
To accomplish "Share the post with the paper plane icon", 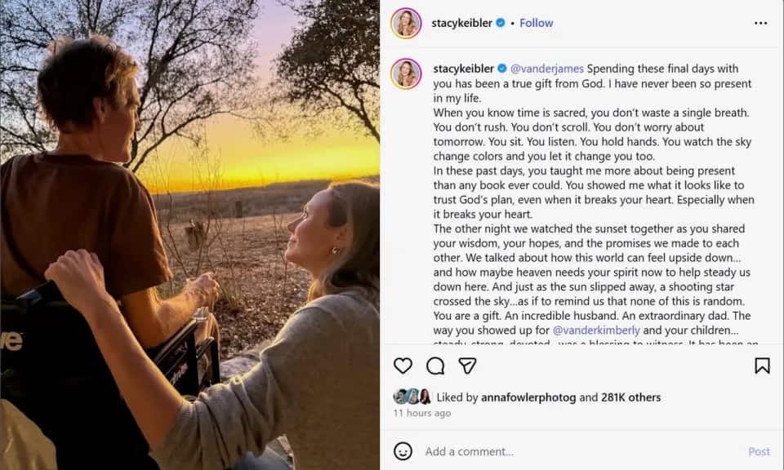I will (x=467, y=366).
